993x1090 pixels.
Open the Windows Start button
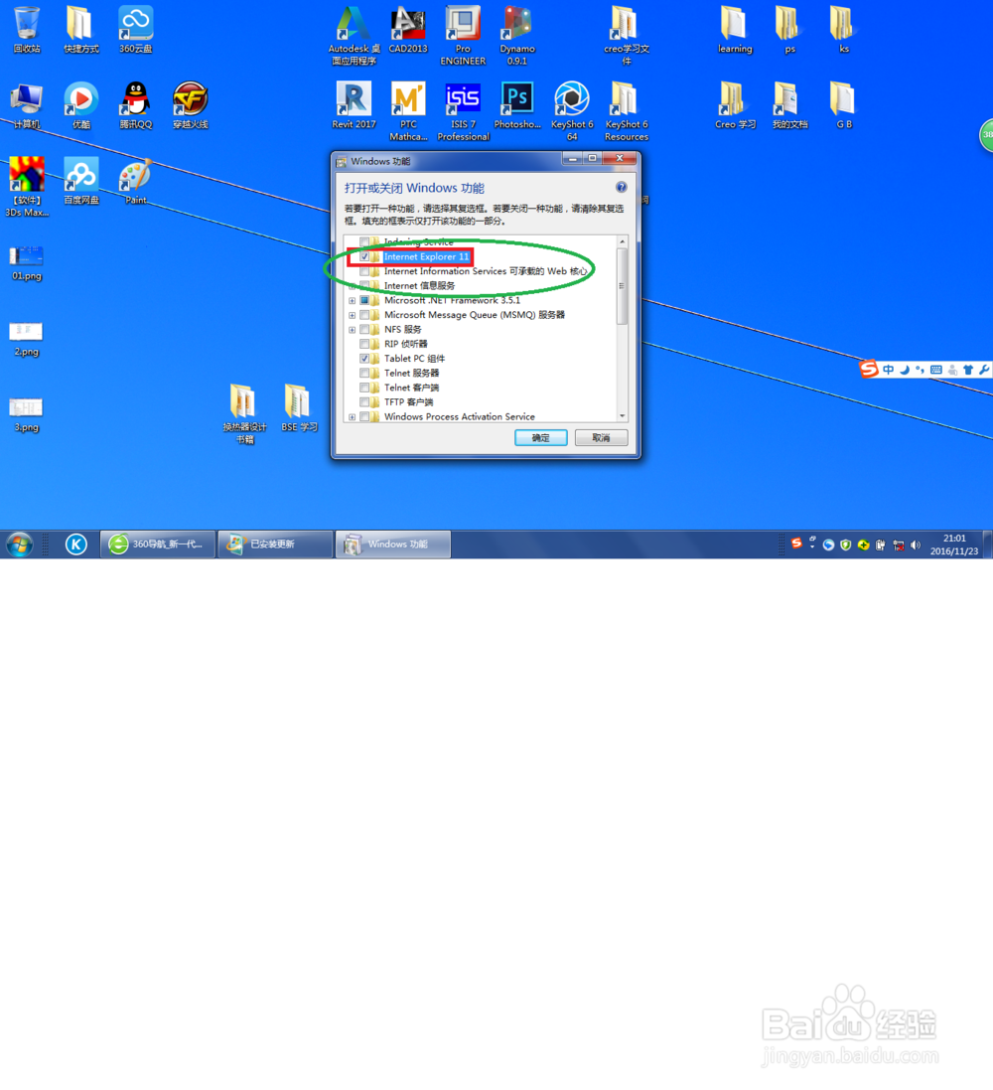tap(20, 545)
